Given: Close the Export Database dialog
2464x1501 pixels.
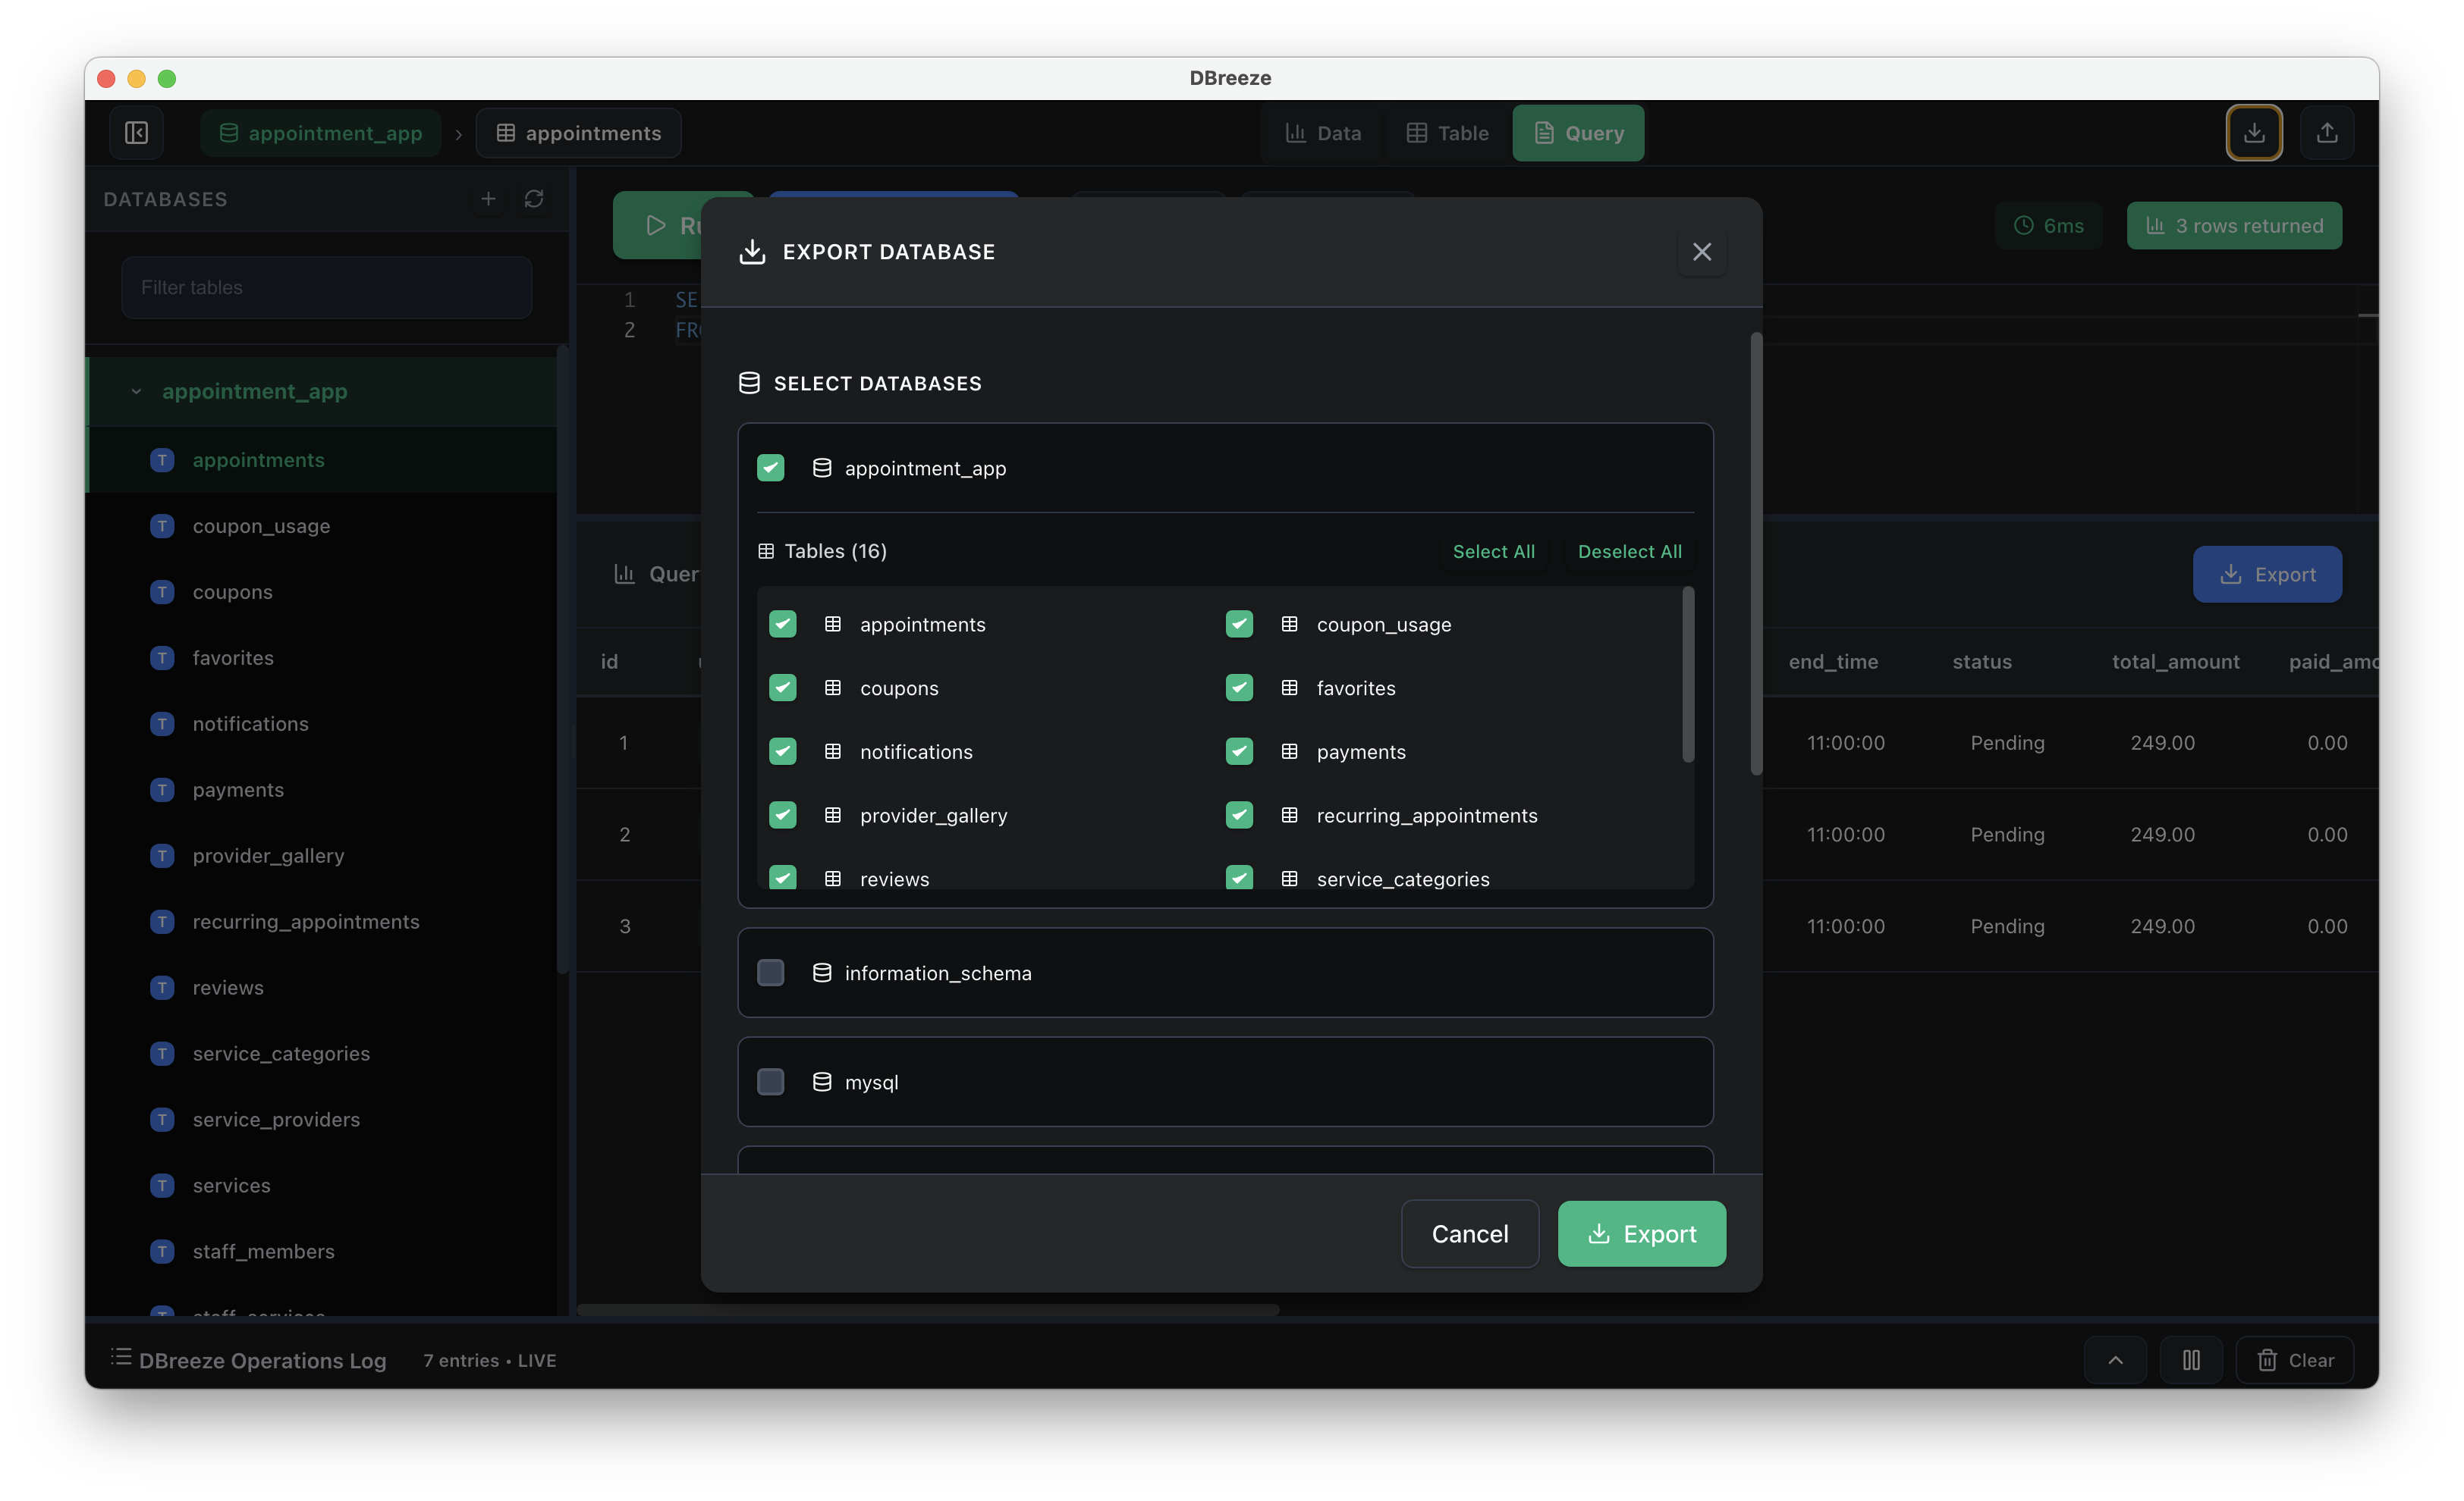Looking at the screenshot, I should tap(1701, 252).
